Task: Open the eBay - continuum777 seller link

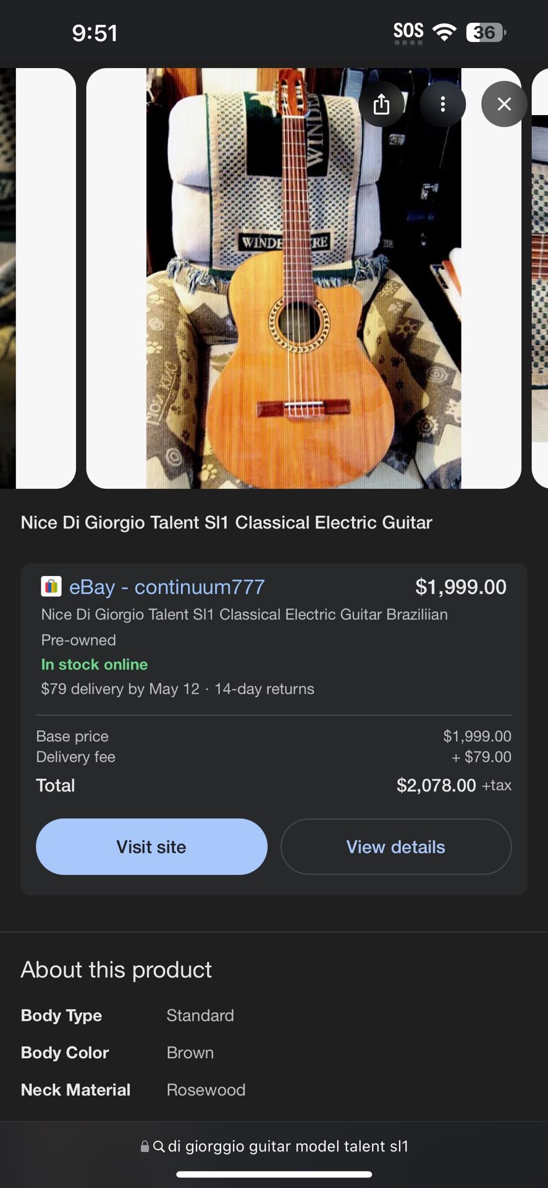Action: click(167, 587)
